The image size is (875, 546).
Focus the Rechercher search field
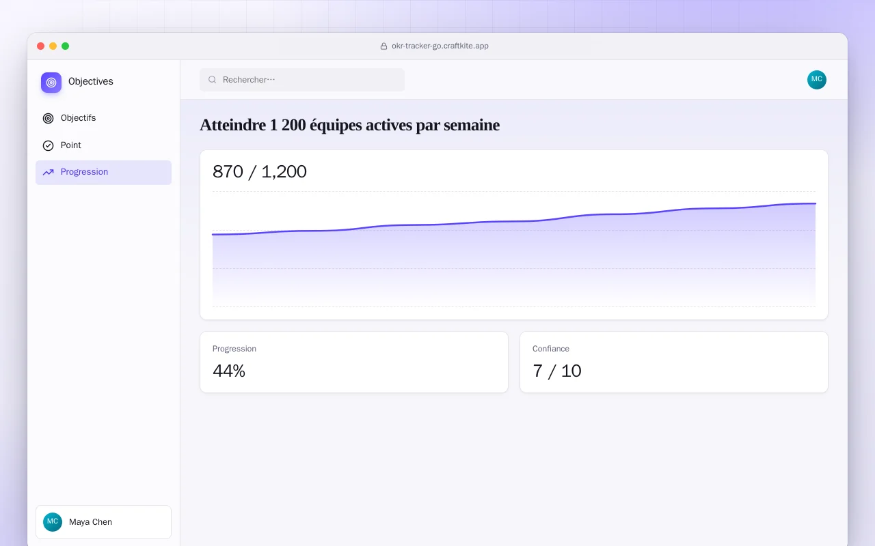pos(302,80)
